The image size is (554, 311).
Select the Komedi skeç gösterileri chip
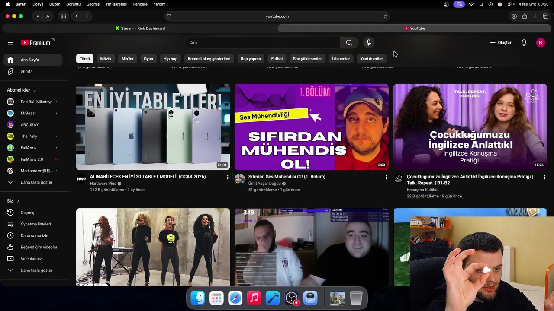pyautogui.click(x=209, y=59)
